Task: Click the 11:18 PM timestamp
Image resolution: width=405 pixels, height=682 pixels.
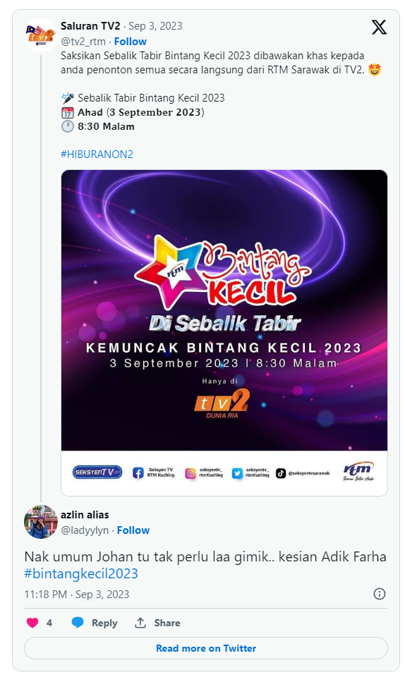Action: [x=46, y=594]
